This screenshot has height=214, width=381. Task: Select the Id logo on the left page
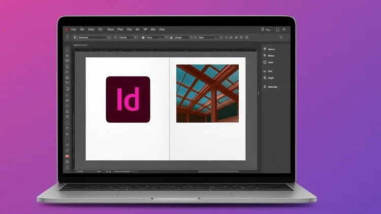point(128,99)
